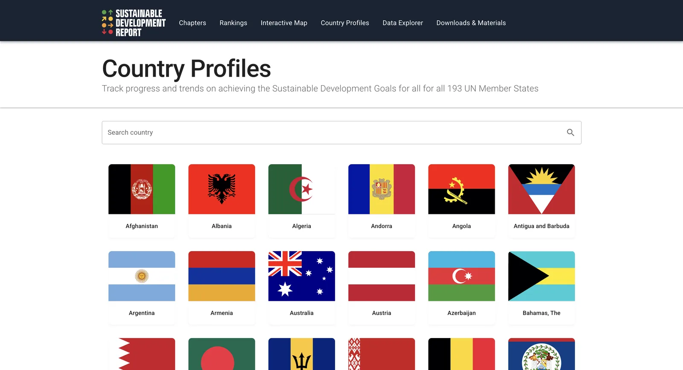This screenshot has width=683, height=370.
Task: Open the Belgium black-yellow-red flag
Action: tap(461, 354)
